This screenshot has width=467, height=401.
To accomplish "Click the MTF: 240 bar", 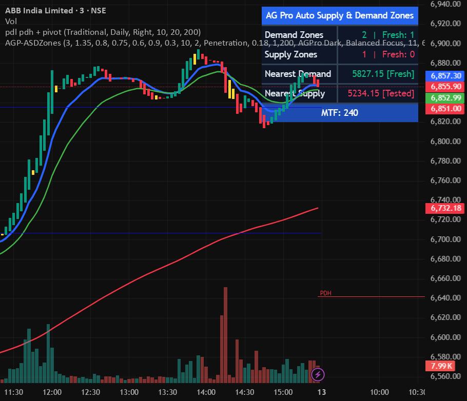I will tap(340, 113).
